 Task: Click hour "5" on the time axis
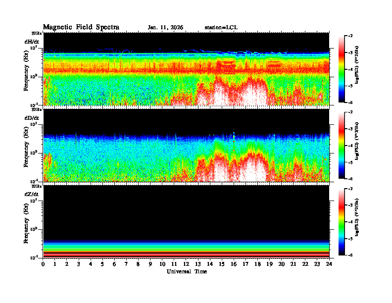click(x=102, y=264)
